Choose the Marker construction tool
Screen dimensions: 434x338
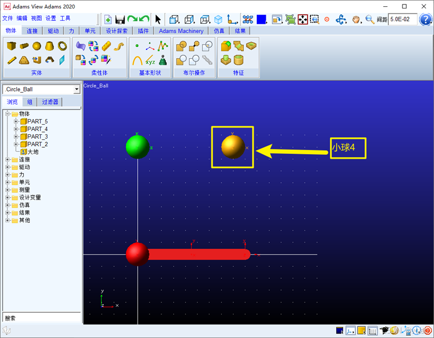150,46
